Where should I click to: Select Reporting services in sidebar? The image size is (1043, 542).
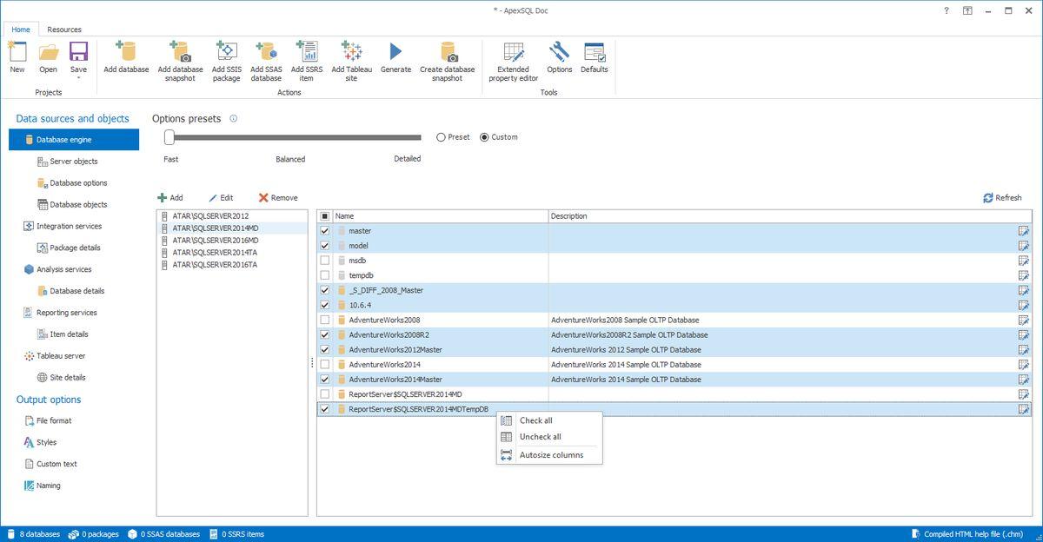pos(60,313)
